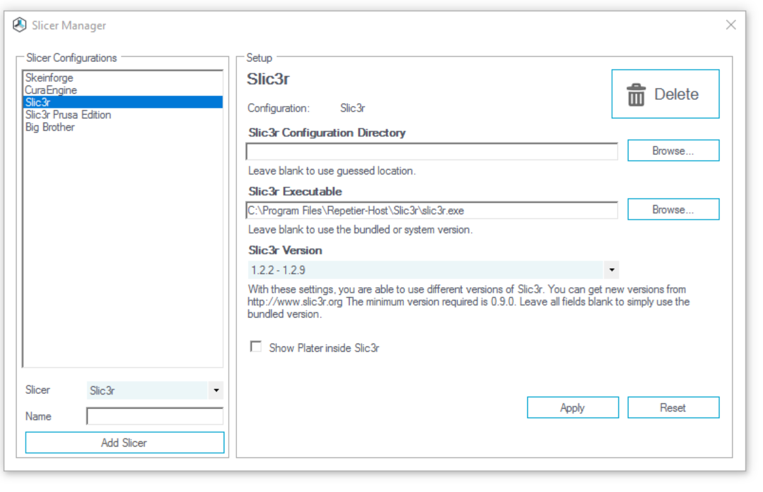Open the Slic3r Version dropdown arrow
Viewport: 763px width, 492px height.
(611, 270)
